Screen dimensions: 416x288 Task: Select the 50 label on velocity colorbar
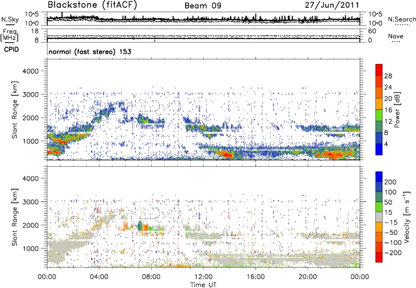coord(388,202)
